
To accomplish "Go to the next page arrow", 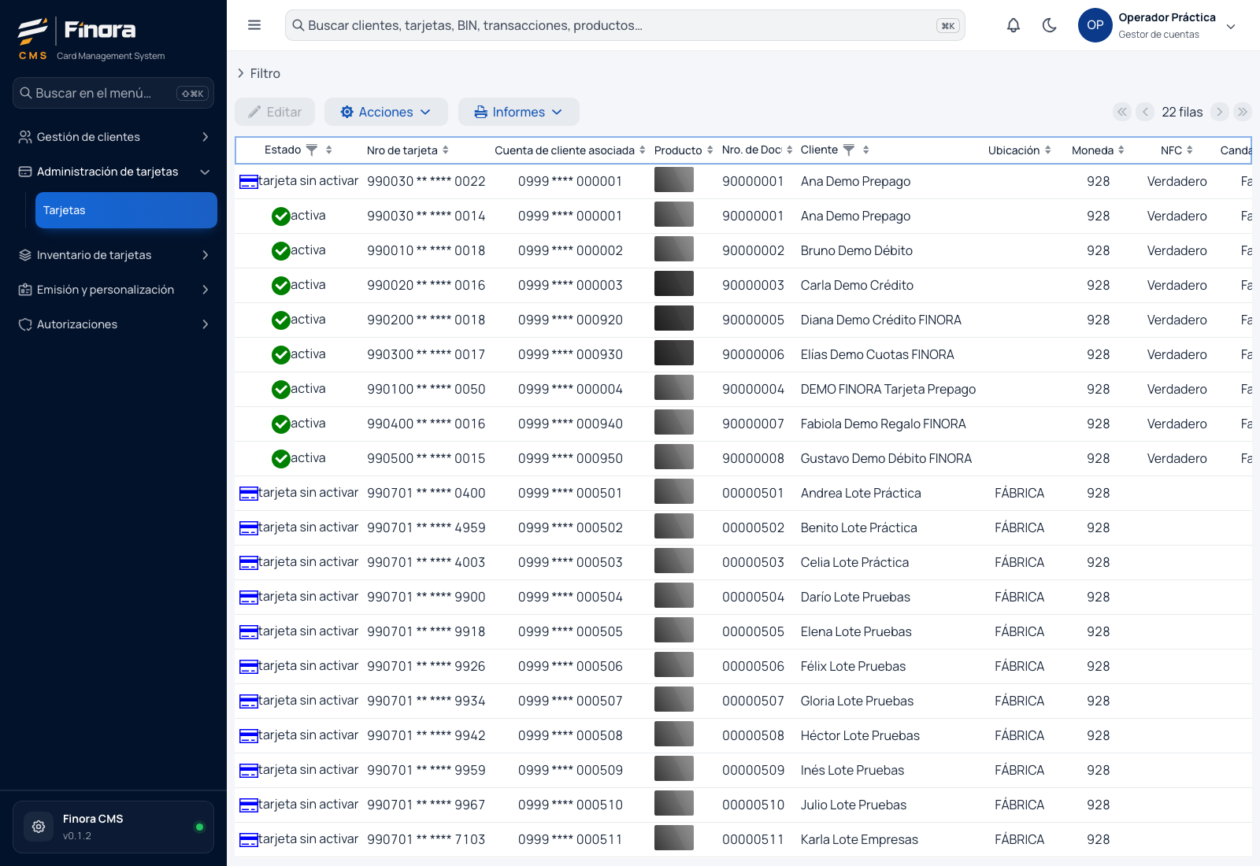I will [1219, 112].
